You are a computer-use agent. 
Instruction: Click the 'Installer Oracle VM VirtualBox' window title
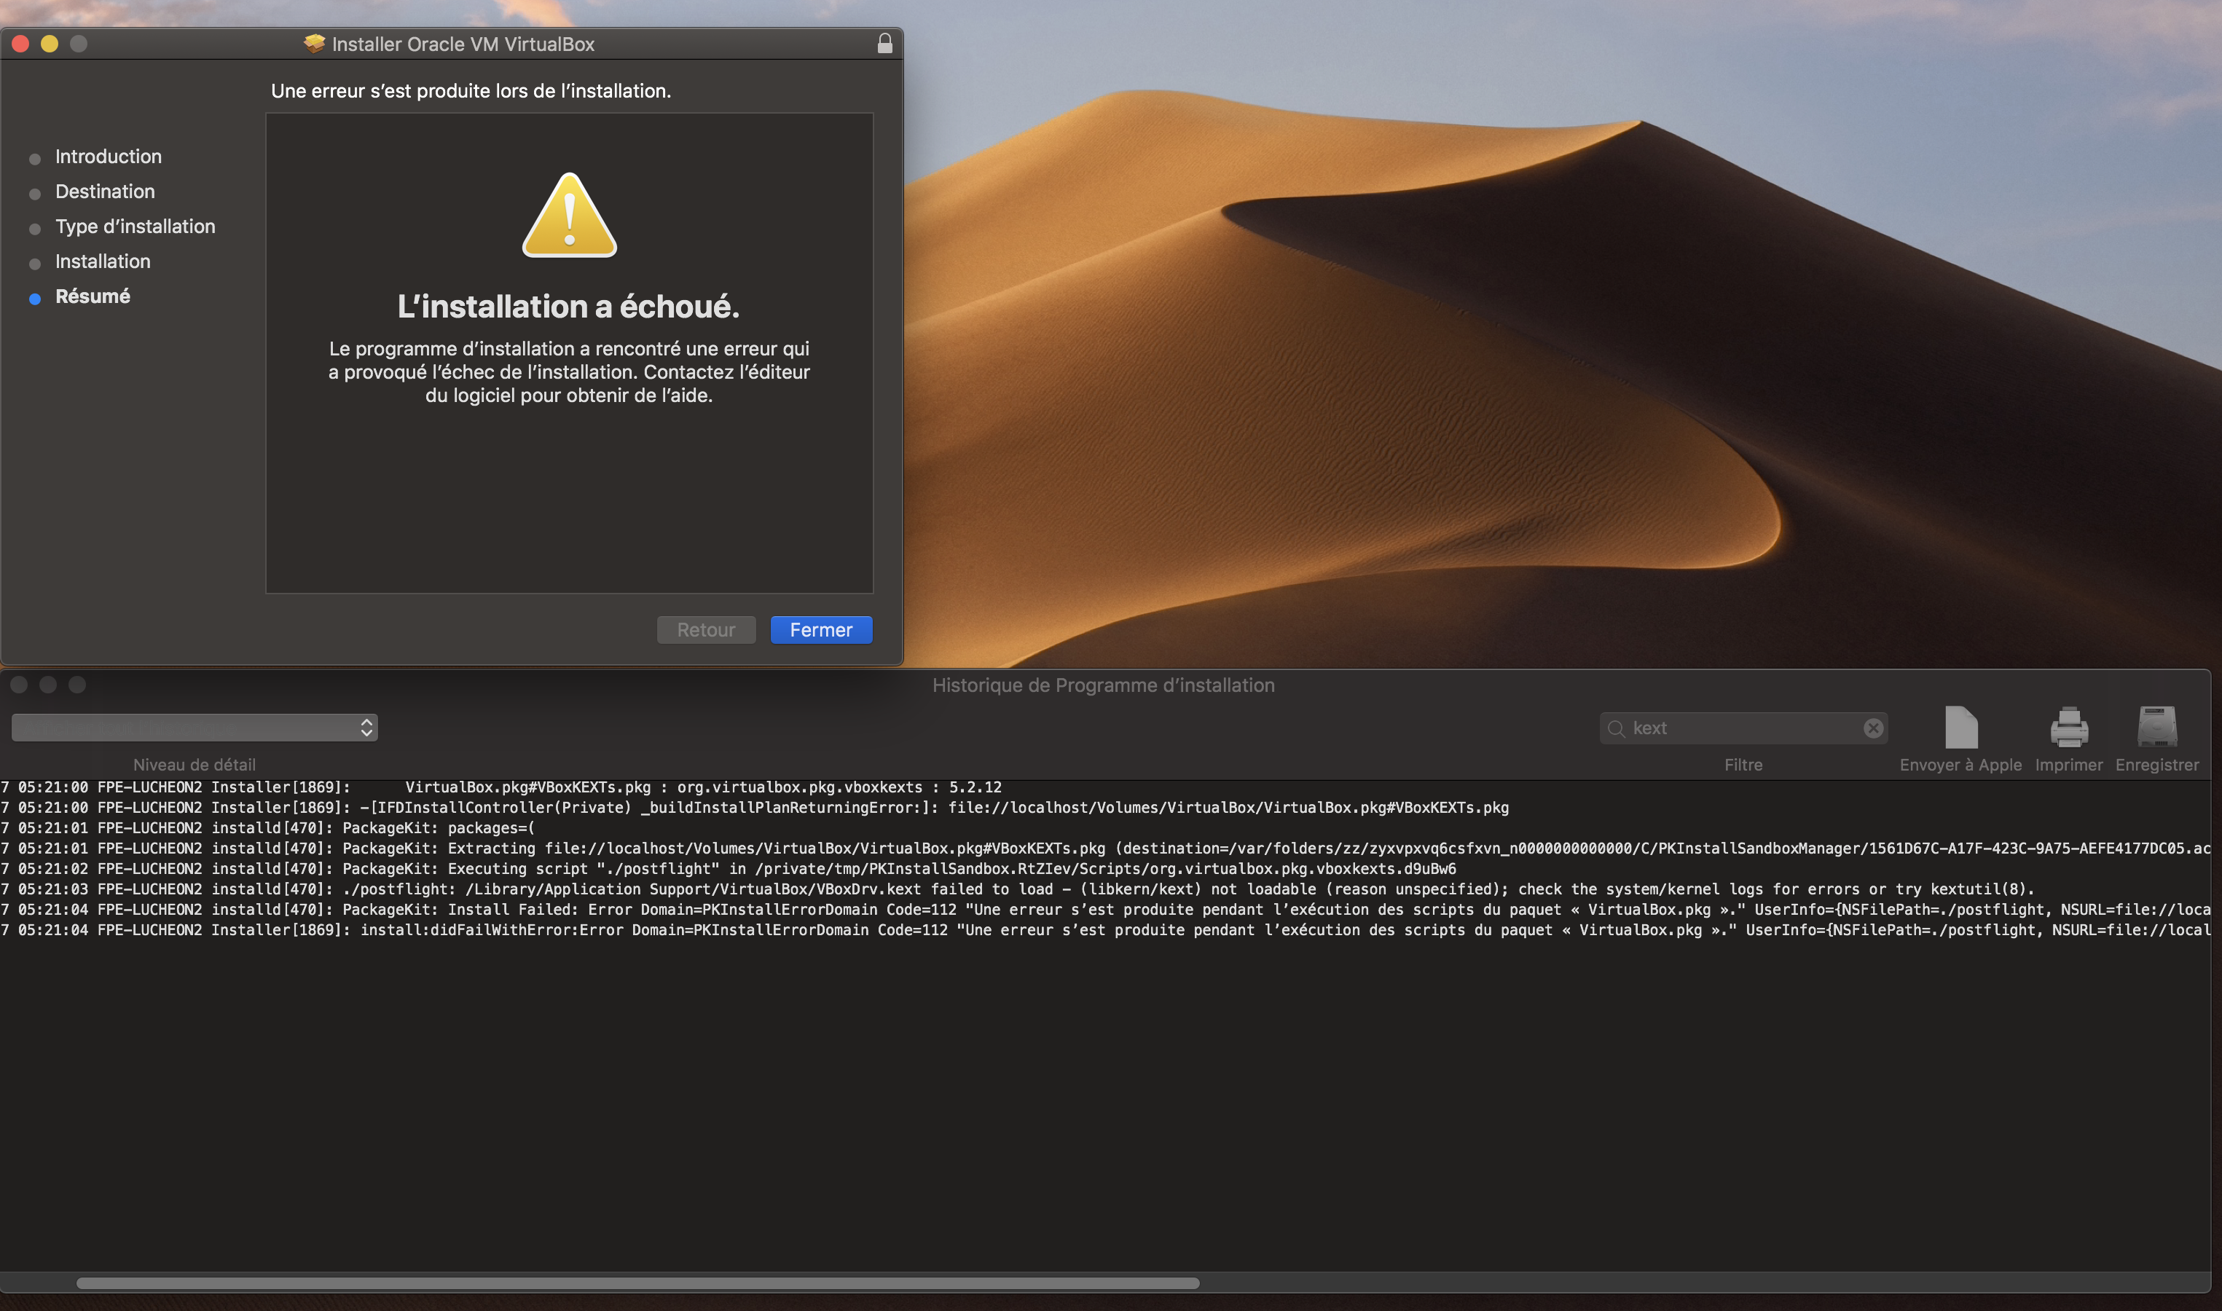click(x=463, y=44)
